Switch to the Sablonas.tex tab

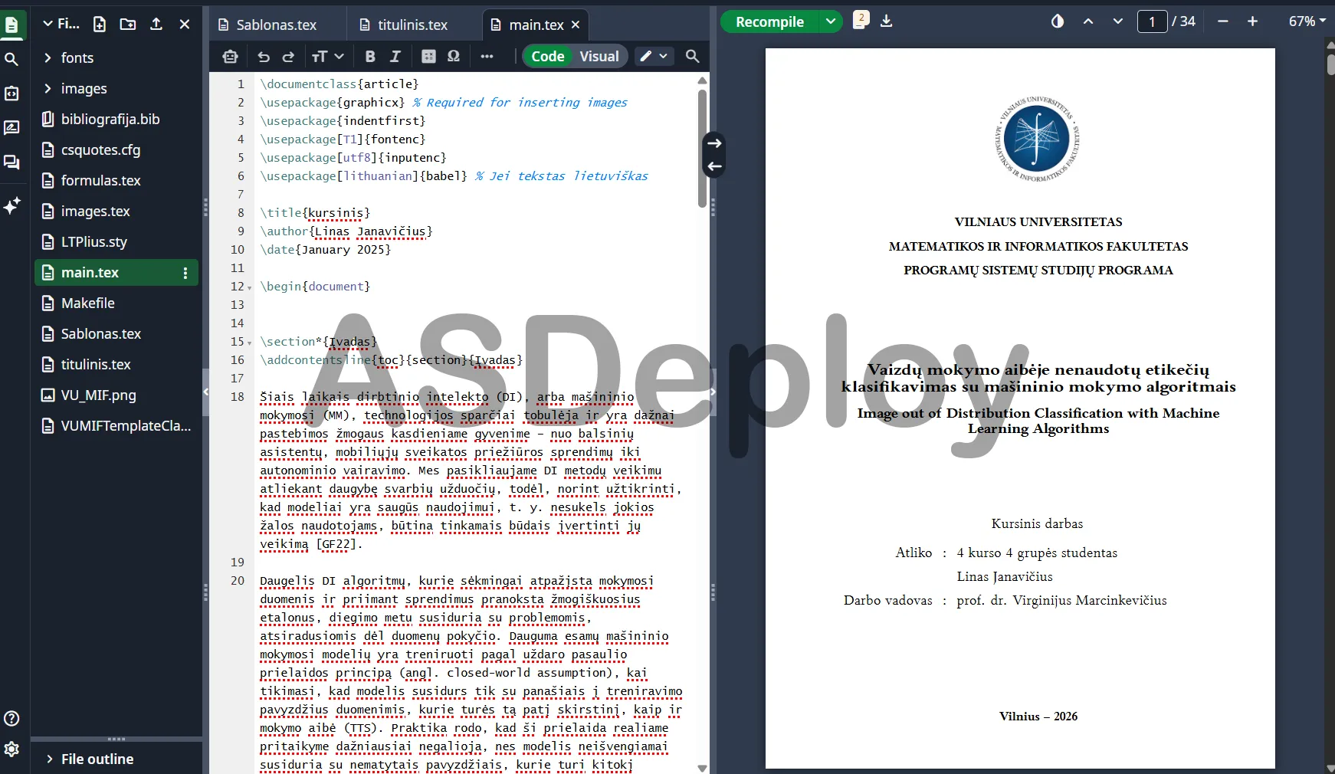[277, 25]
